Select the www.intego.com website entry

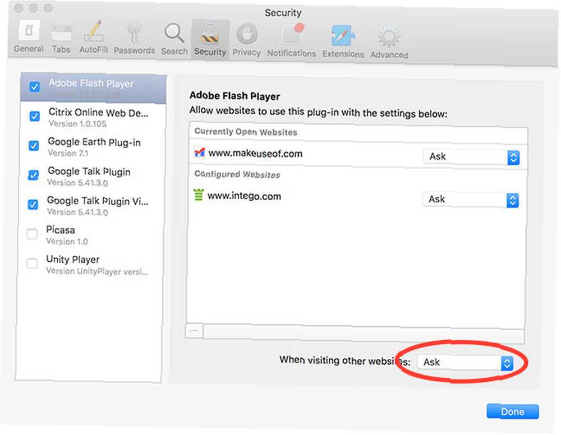pyautogui.click(x=357, y=197)
